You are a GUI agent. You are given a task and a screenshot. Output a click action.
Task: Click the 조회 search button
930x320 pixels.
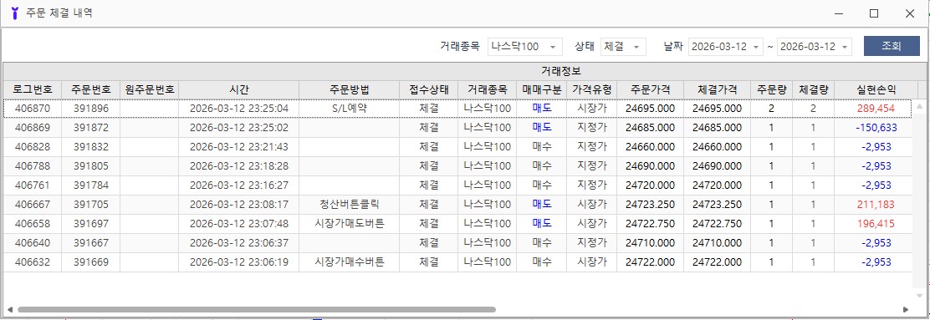pyautogui.click(x=892, y=46)
